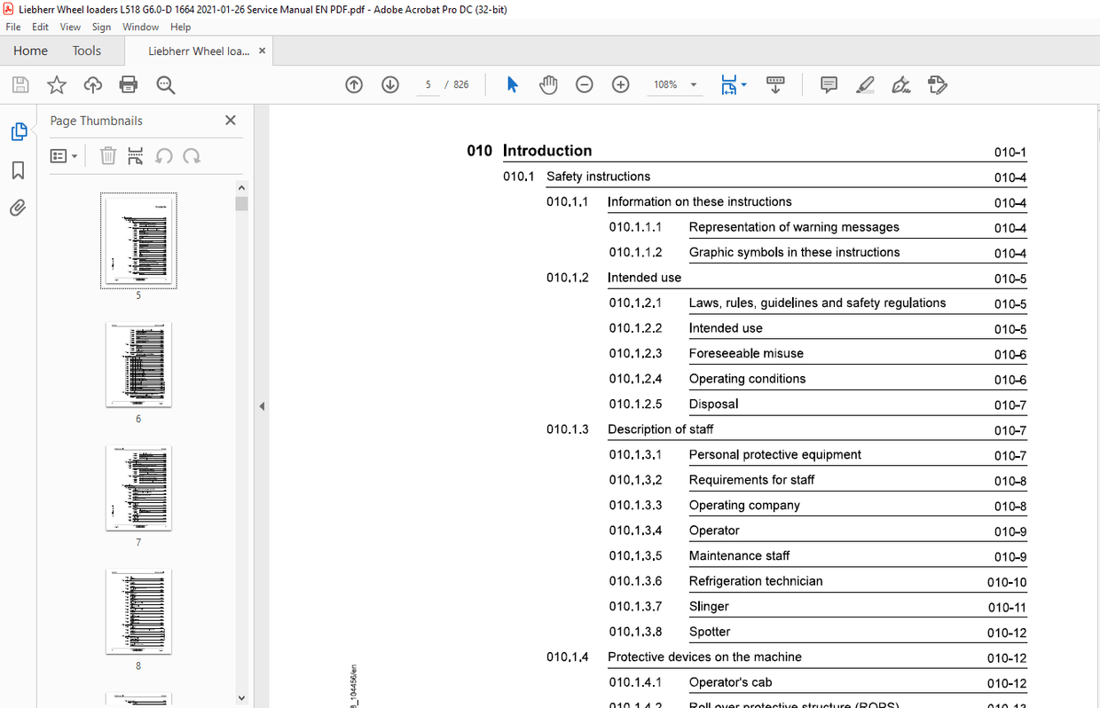Open the Page Thumbnails sidebar icon

(x=20, y=130)
